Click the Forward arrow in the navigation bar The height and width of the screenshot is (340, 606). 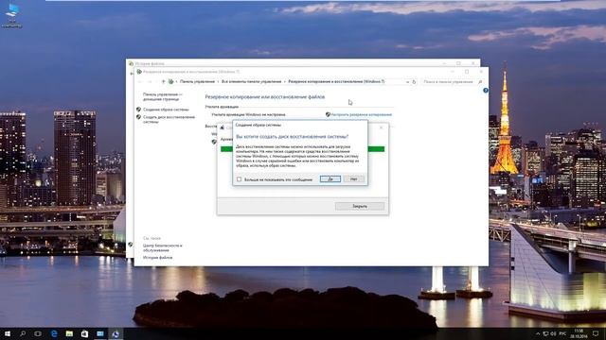[x=150, y=82]
